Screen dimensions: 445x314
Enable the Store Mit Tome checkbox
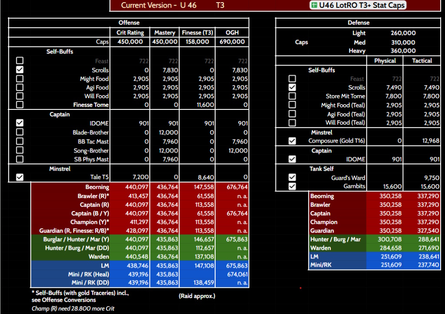(x=292, y=96)
